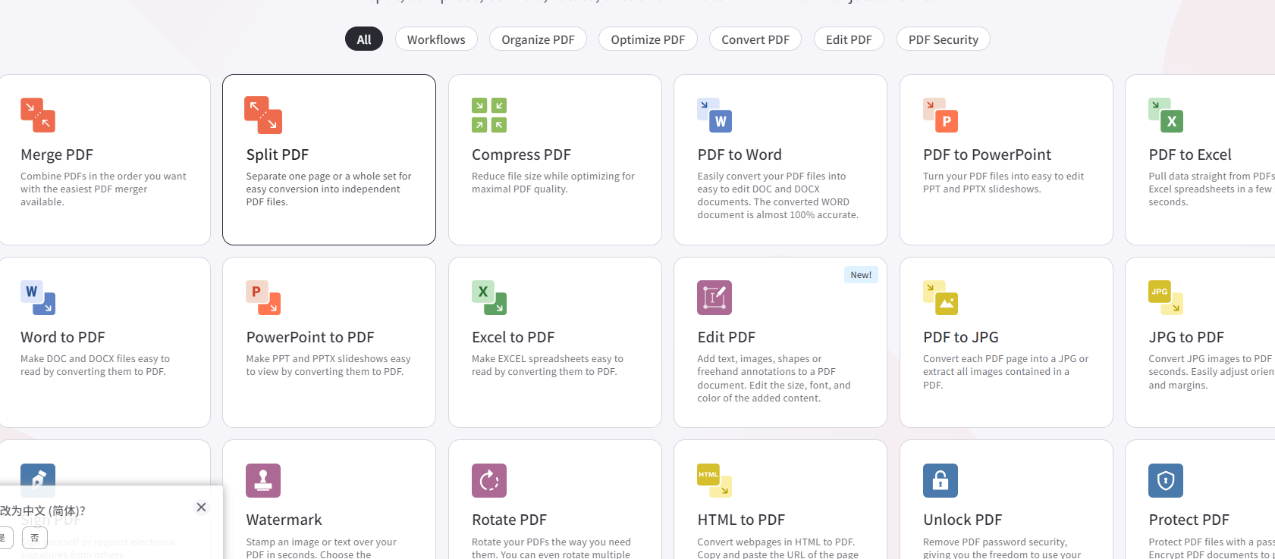
Task: Open the HTML to PDF title link
Action: click(741, 520)
